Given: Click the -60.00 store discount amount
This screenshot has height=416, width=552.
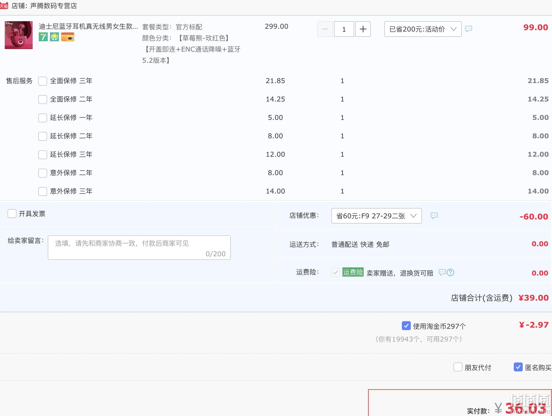Looking at the screenshot, I should click(x=534, y=217).
